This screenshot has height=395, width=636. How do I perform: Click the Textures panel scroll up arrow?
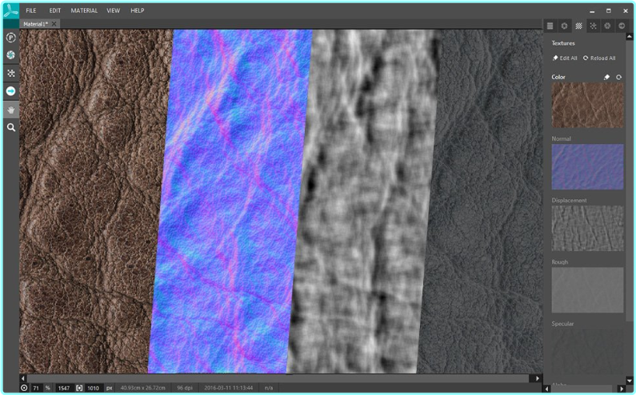click(x=629, y=37)
